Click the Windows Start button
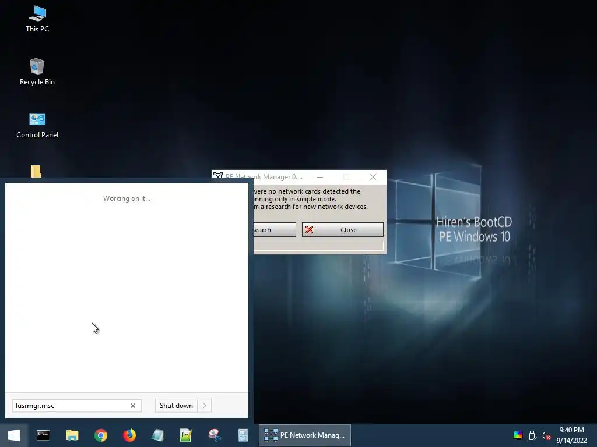The height and width of the screenshot is (447, 597). tap(14, 435)
